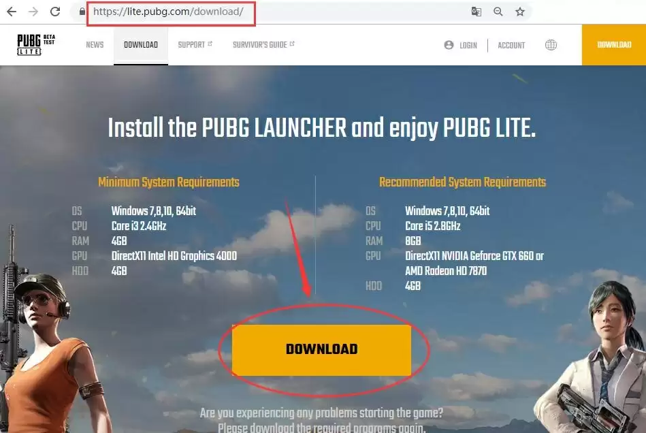This screenshot has width=646, height=433.
Task: Select the DOWNLOAD tab in navigation
Action: [140, 45]
